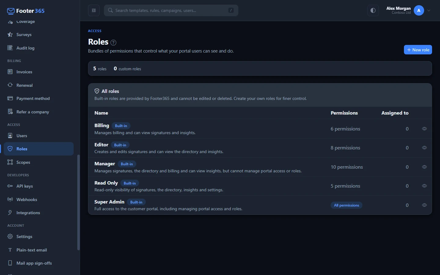
Task: Click the Assigned to column header
Action: coord(395,113)
